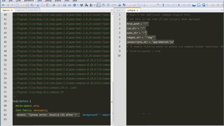Image resolution: width=224 pixels, height=126 pixels.
Task: Click the left editor scrollbar down arrow
Action: (112, 124)
